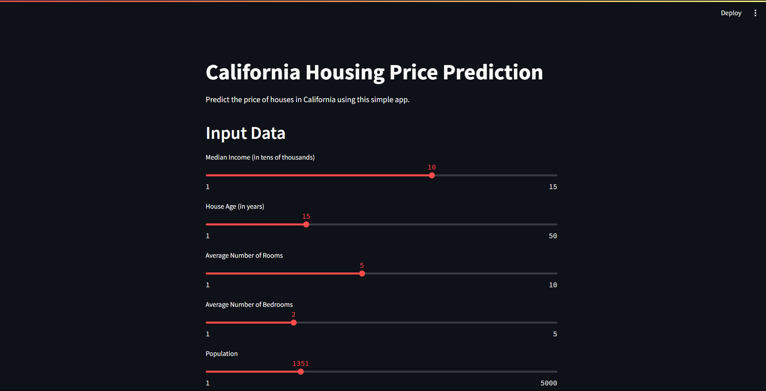Click the app description text under the title
766x391 pixels.
(307, 100)
